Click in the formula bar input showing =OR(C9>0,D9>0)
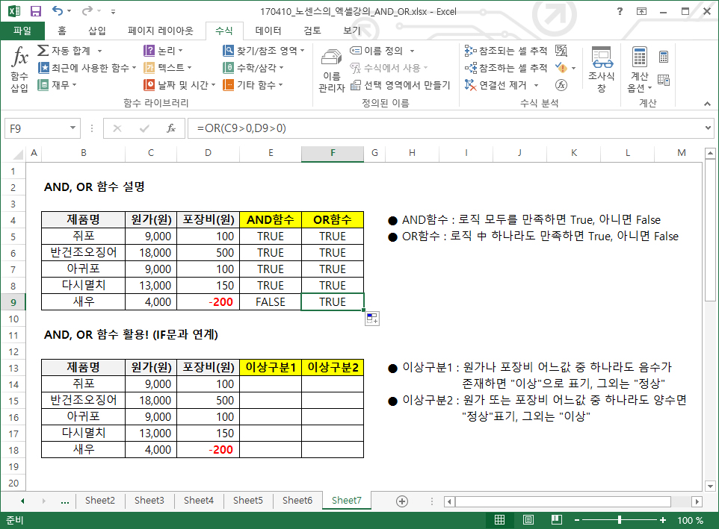Screen dimensions: 719x529 [445, 128]
